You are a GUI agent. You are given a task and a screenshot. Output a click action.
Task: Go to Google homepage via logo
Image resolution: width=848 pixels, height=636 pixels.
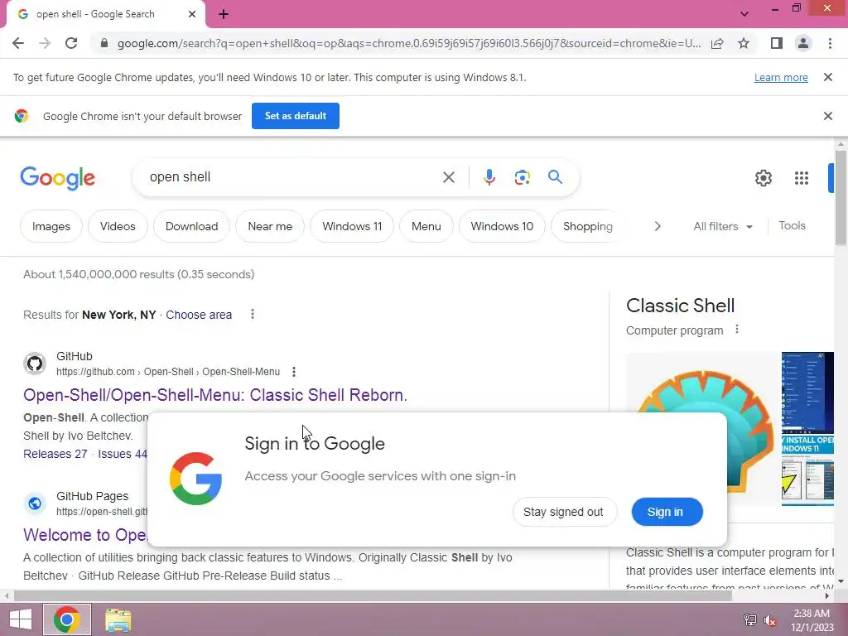(58, 178)
